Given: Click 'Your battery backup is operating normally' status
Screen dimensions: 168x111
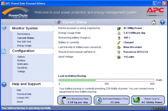Looking at the screenshot, I should pos(26,108).
